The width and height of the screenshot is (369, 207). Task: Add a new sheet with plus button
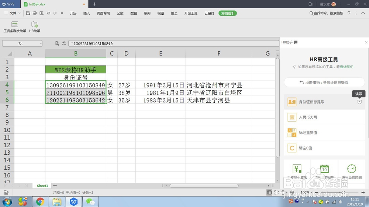tap(55, 186)
